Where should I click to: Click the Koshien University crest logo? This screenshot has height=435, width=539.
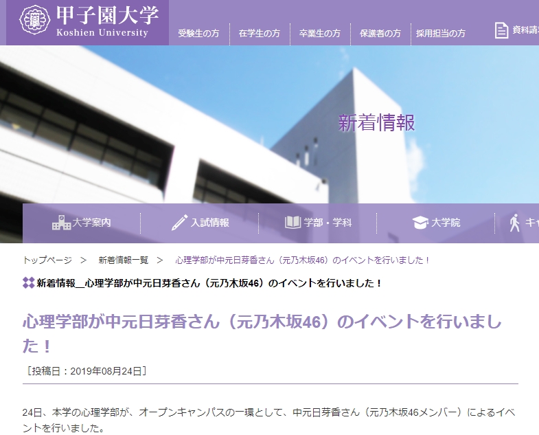pos(35,20)
